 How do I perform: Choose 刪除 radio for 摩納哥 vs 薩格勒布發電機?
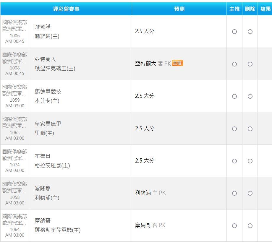coord(250,226)
